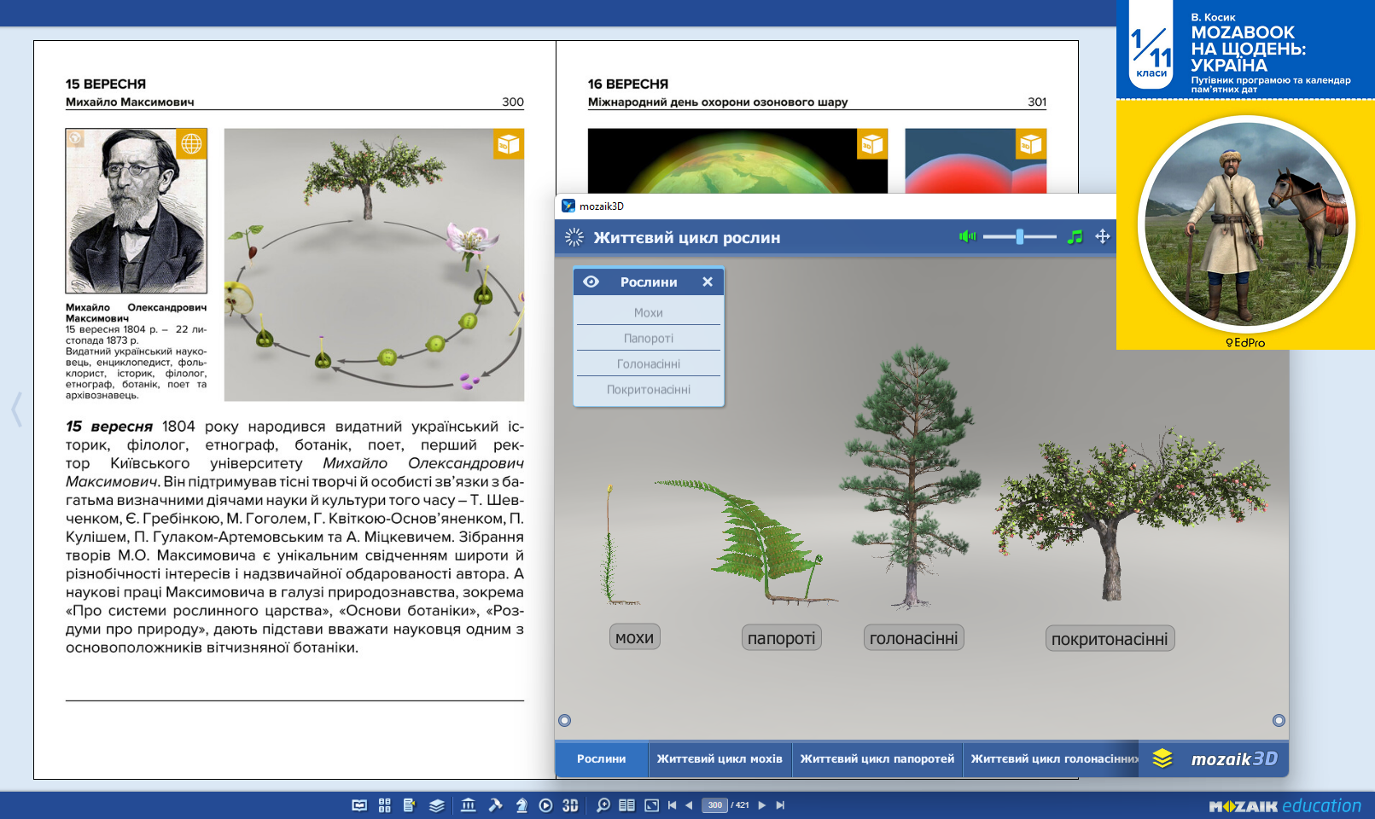The height and width of the screenshot is (819, 1375).
Task: Open the 3D scenes icon in bottom toolbar
Action: coord(570,805)
